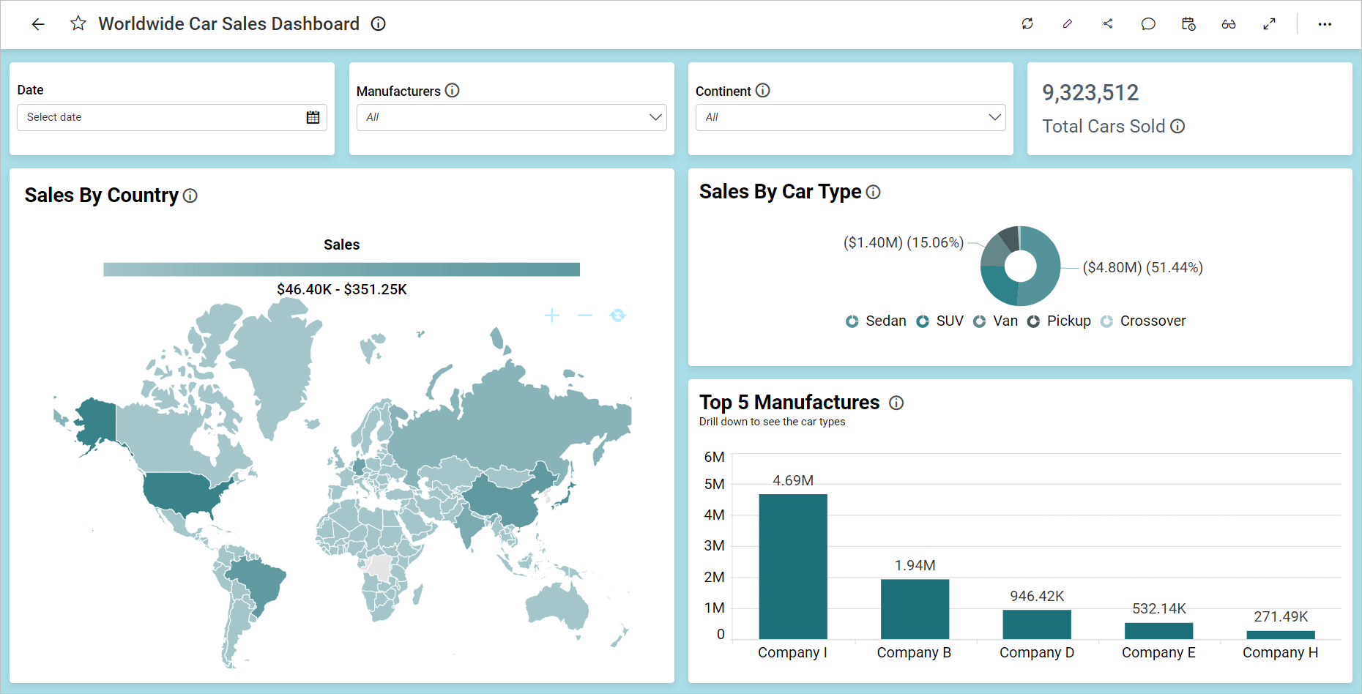Open the more options menu

1325,23
